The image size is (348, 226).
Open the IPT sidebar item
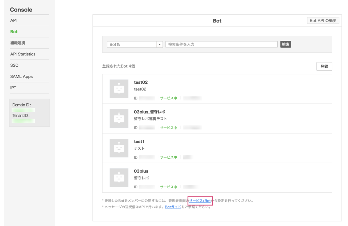[13, 88]
